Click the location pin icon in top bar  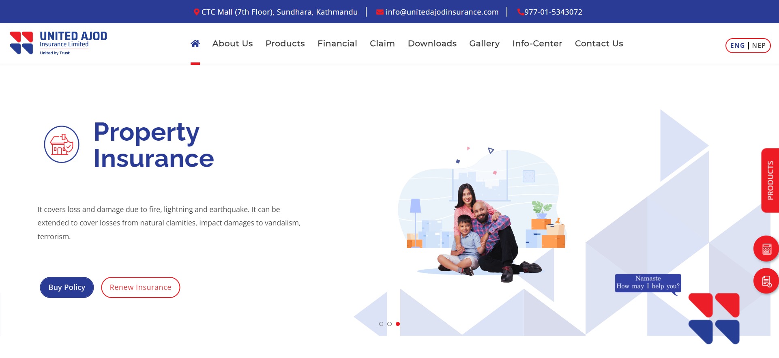coord(196,12)
